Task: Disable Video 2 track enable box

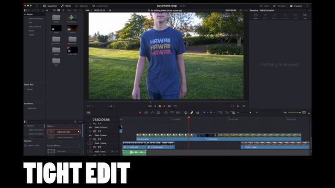Action: point(99,139)
